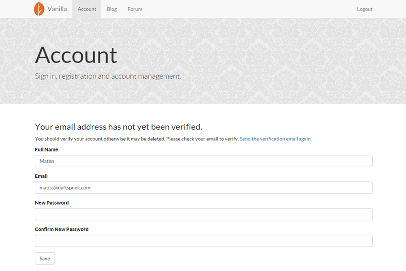Open the Forum section
This screenshot has height=271, width=406.
click(135, 9)
